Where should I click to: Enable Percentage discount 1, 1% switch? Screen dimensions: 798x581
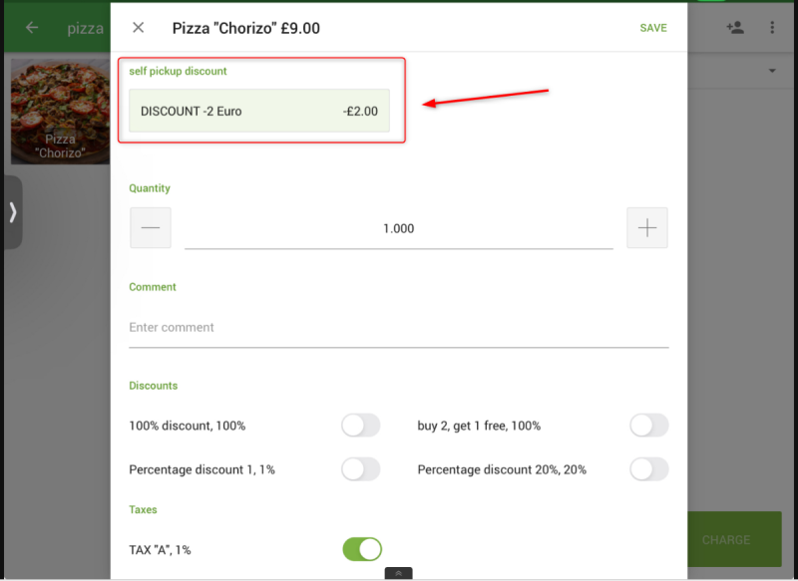coord(360,469)
